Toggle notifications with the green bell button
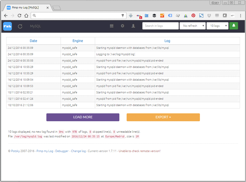Screen dimensions: 246x182 (234, 26)
